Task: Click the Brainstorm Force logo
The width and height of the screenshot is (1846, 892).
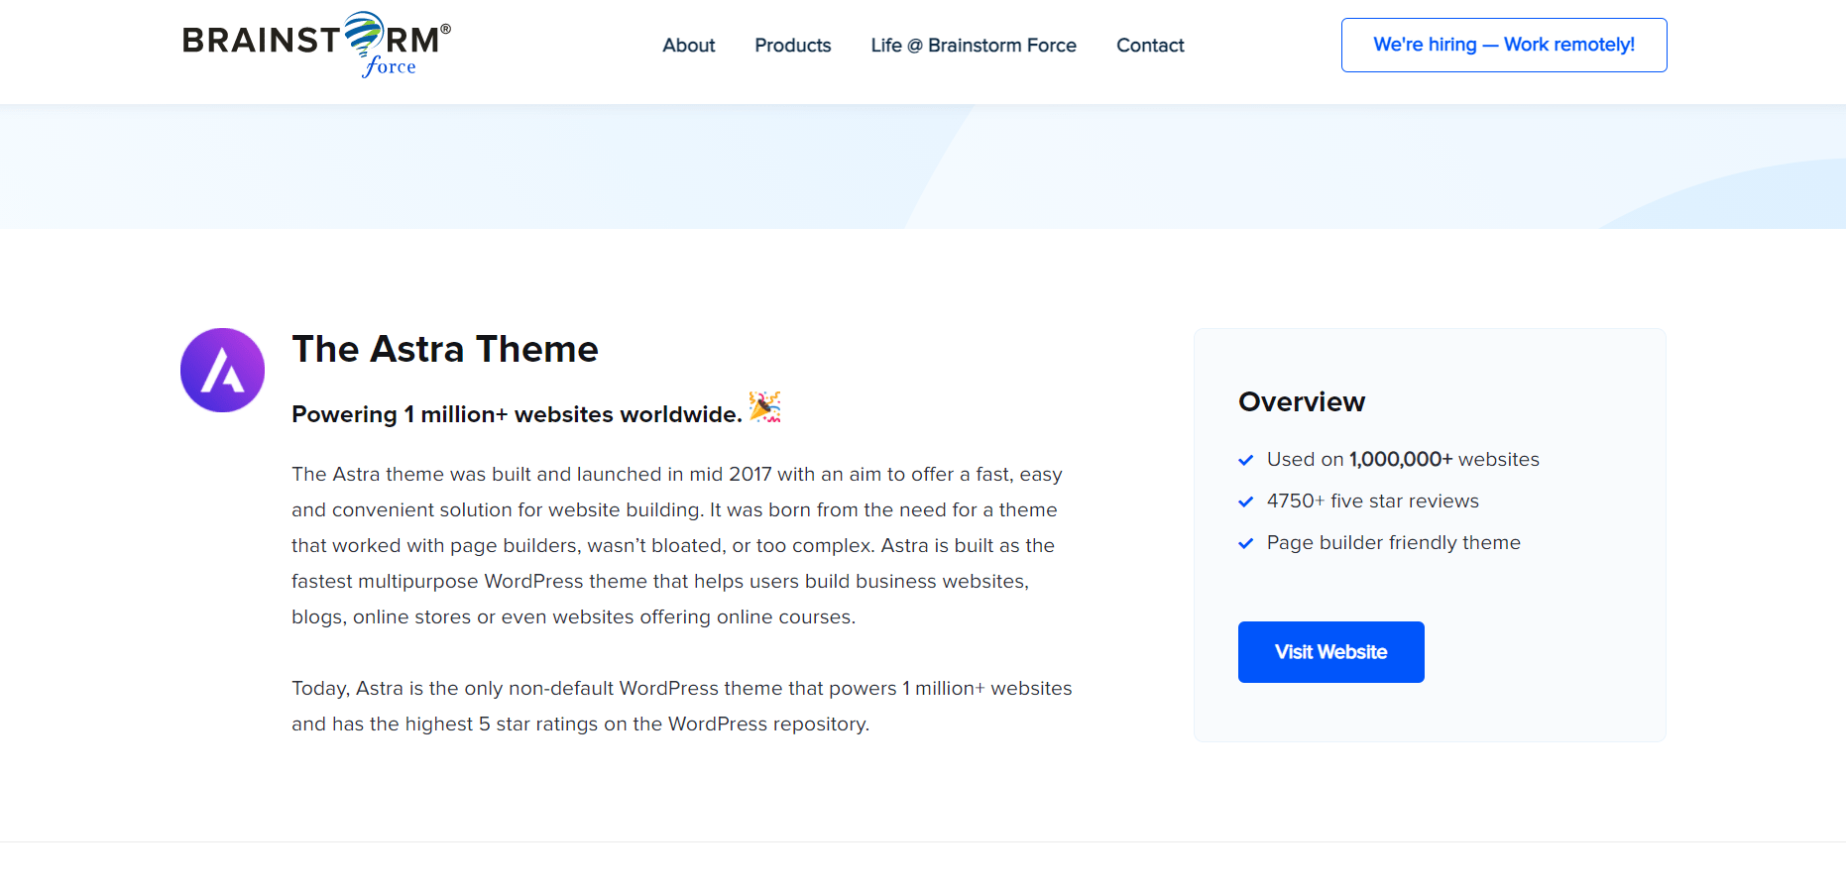Action: (316, 45)
